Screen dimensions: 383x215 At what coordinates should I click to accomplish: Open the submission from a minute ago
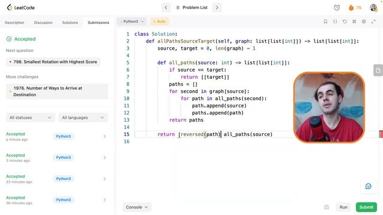click(57, 137)
